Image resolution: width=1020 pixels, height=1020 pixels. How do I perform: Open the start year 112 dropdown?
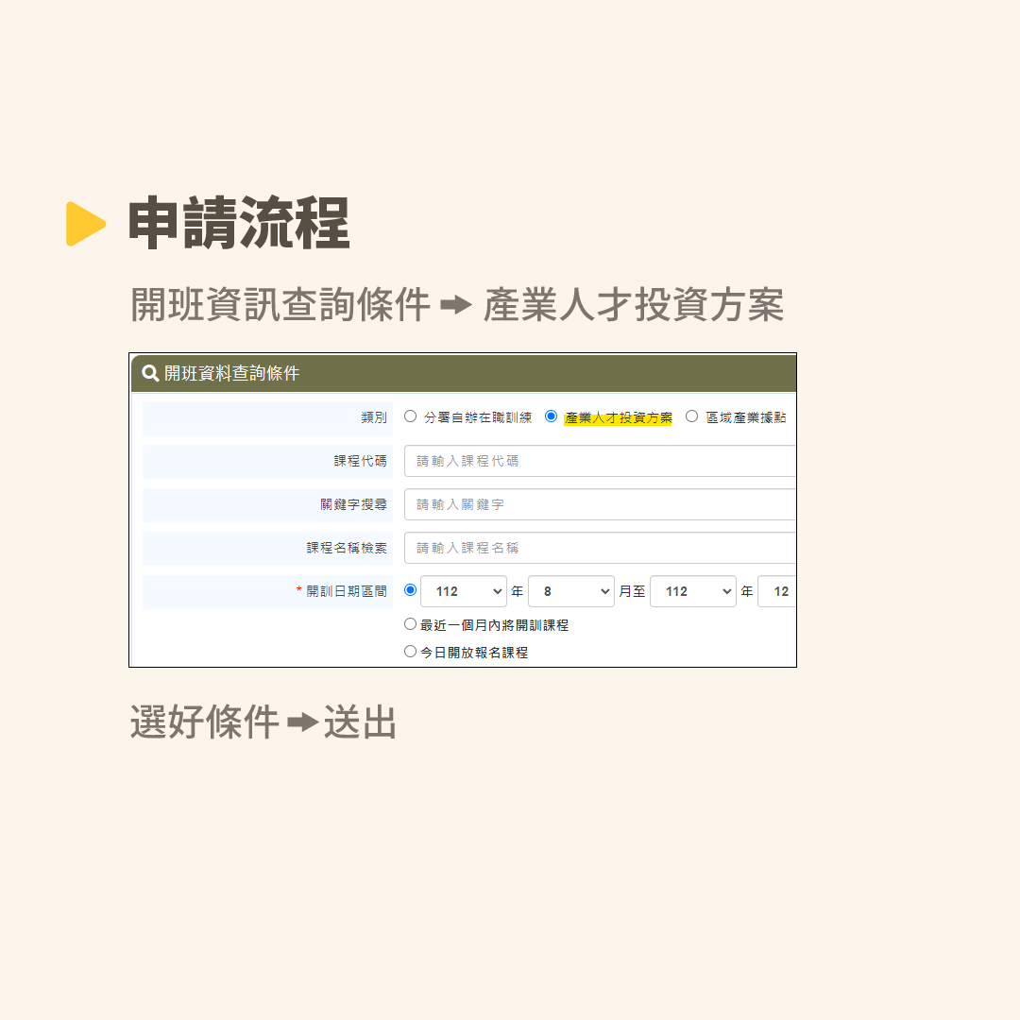[x=464, y=591]
